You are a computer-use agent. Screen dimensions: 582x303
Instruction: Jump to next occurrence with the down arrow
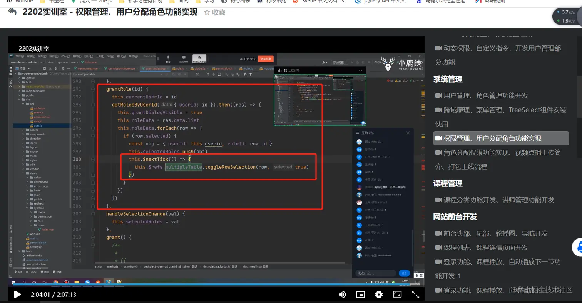click(214, 74)
